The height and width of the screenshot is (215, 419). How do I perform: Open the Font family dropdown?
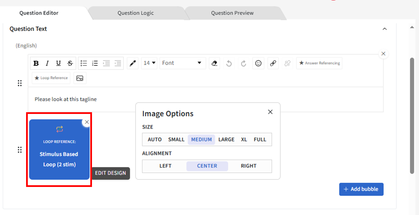coord(182,63)
